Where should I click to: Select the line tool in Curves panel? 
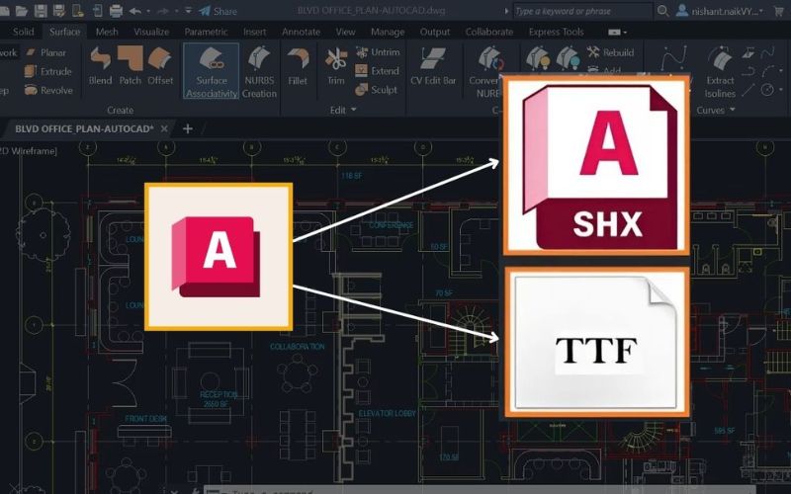[x=748, y=90]
